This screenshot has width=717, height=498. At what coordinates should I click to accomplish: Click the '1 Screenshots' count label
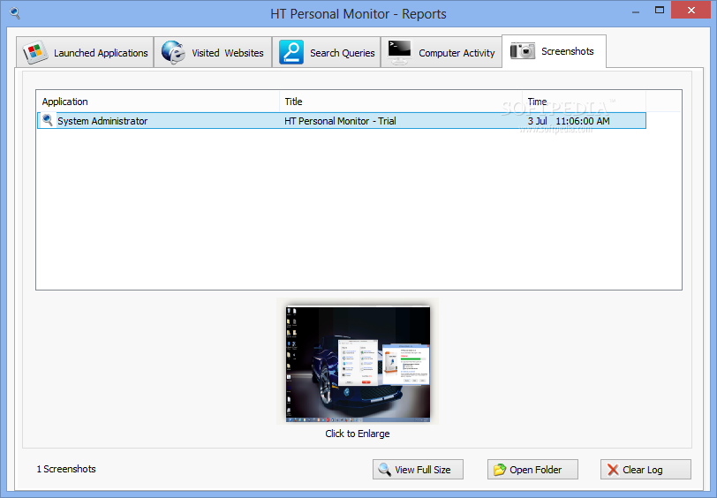[x=66, y=469]
